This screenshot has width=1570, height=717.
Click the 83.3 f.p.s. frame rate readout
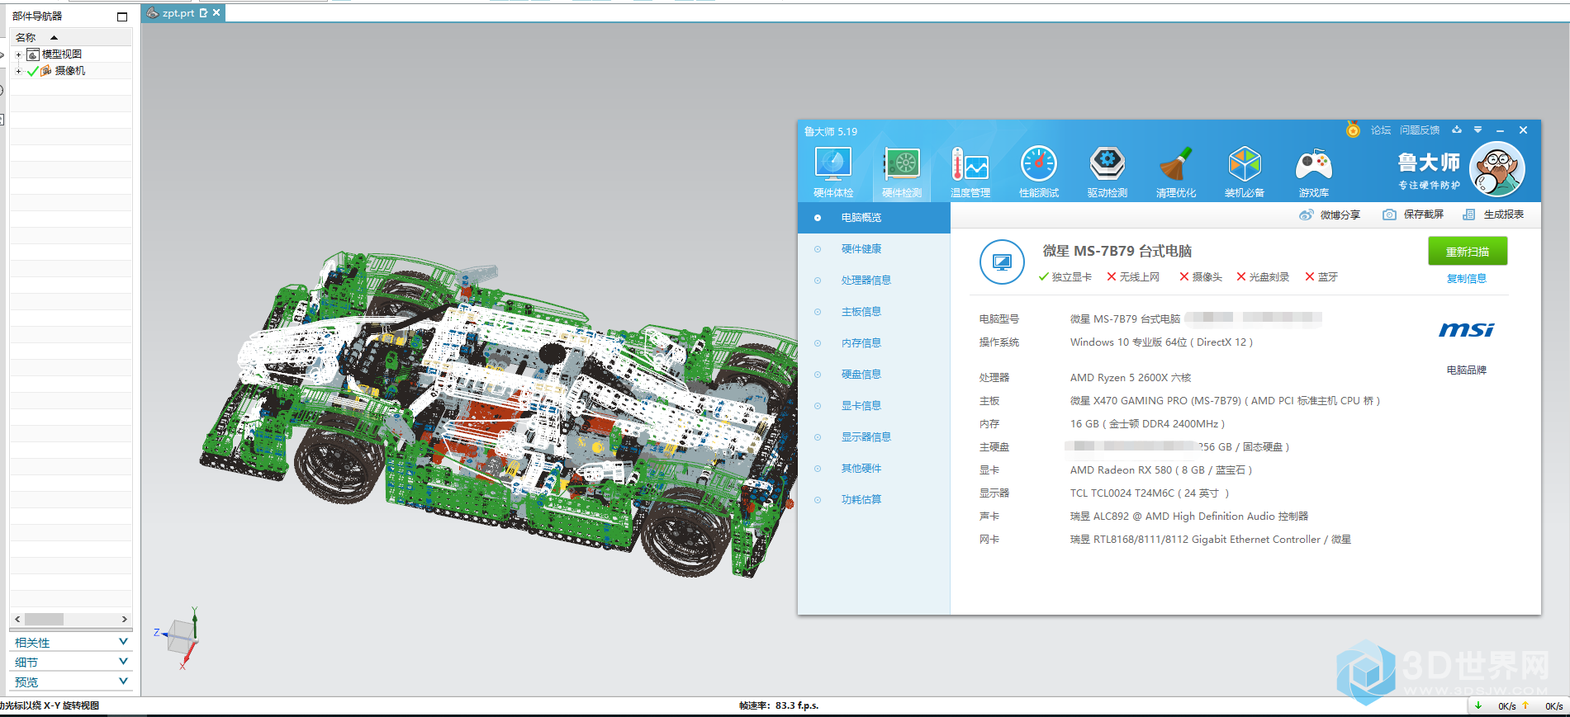tap(779, 705)
